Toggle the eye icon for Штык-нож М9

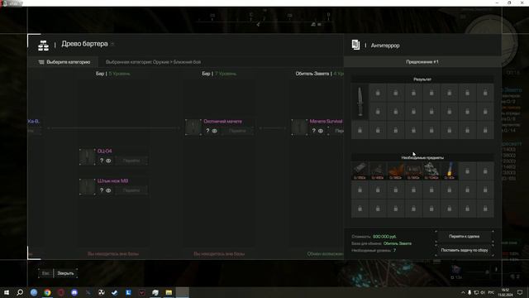pos(108,190)
